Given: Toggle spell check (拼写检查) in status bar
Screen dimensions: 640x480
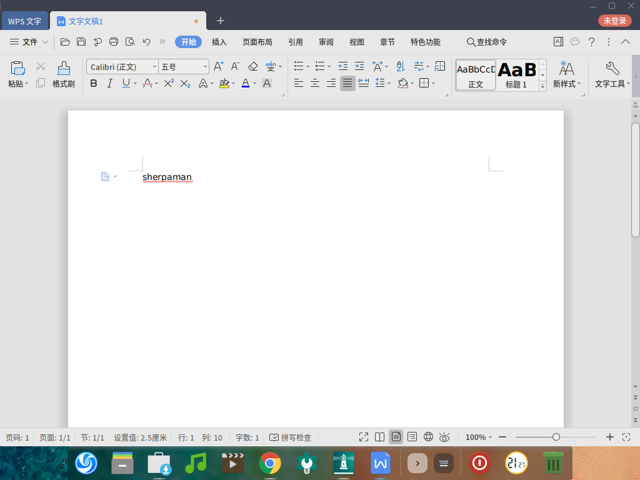Looking at the screenshot, I should coord(290,437).
